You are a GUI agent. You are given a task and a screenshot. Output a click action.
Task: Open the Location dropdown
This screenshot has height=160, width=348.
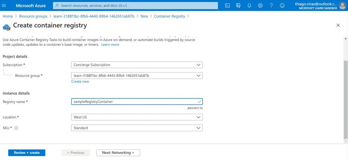(137, 117)
